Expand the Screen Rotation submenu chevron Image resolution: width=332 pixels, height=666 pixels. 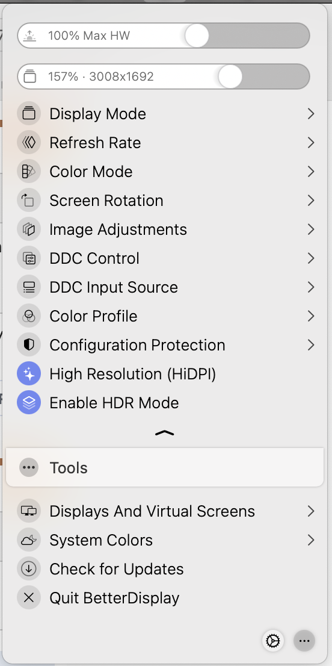click(x=311, y=201)
